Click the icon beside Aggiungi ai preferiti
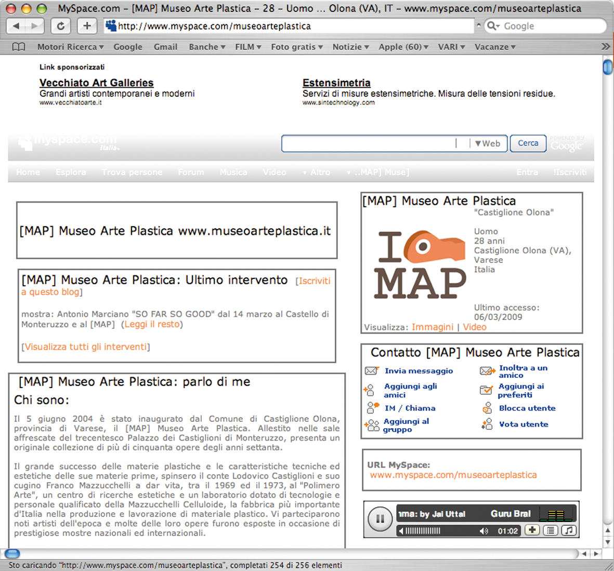The image size is (614, 571). (x=486, y=390)
